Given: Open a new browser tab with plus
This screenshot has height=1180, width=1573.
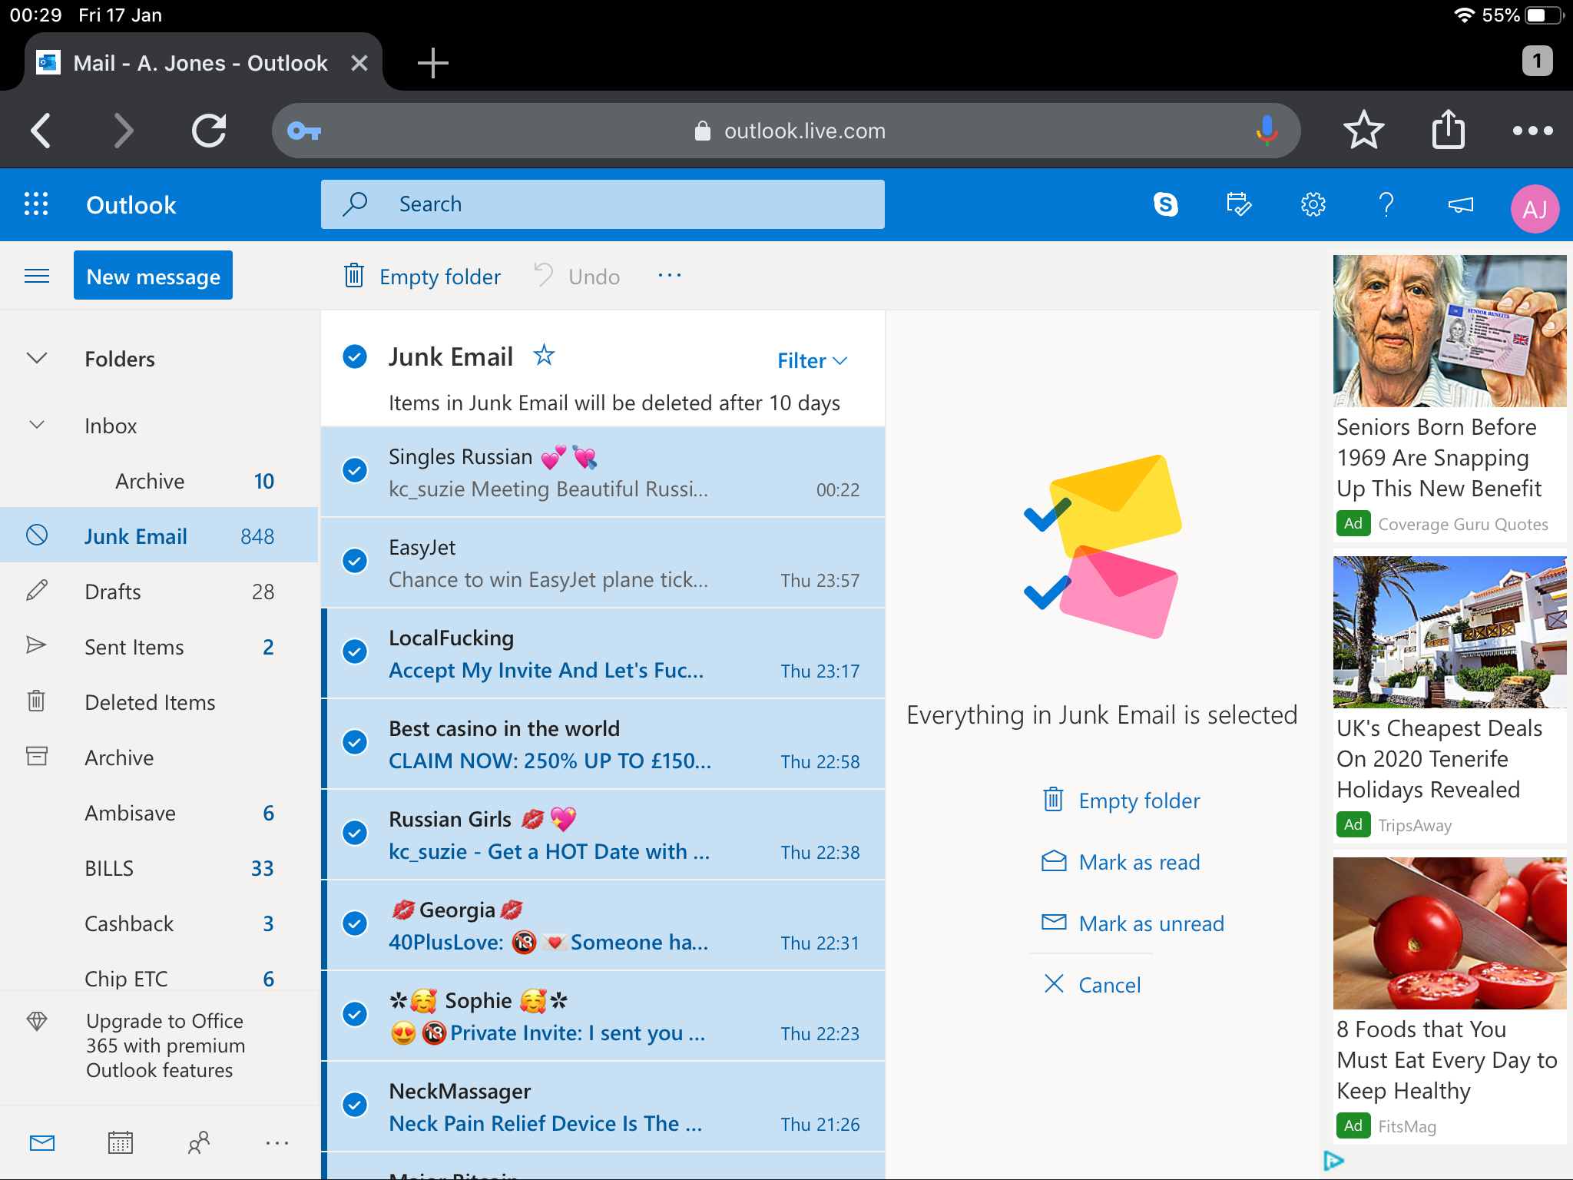Looking at the screenshot, I should point(432,63).
